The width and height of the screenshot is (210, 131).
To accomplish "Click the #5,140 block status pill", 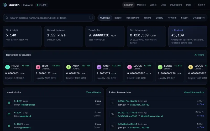I will click(x=42, y=5).
